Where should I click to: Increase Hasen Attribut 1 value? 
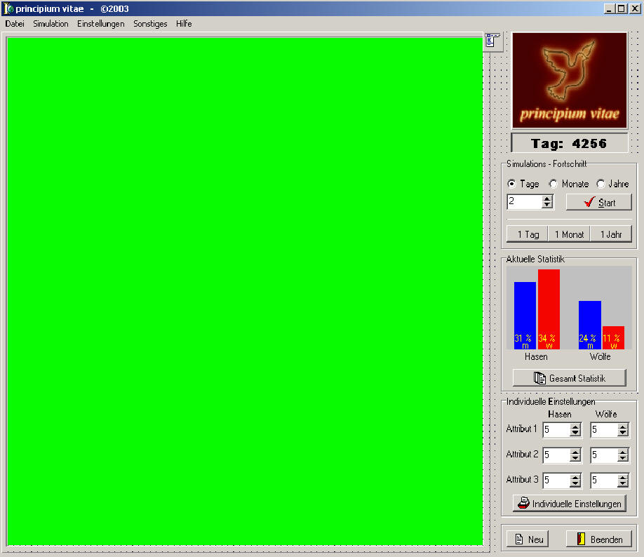(x=575, y=427)
